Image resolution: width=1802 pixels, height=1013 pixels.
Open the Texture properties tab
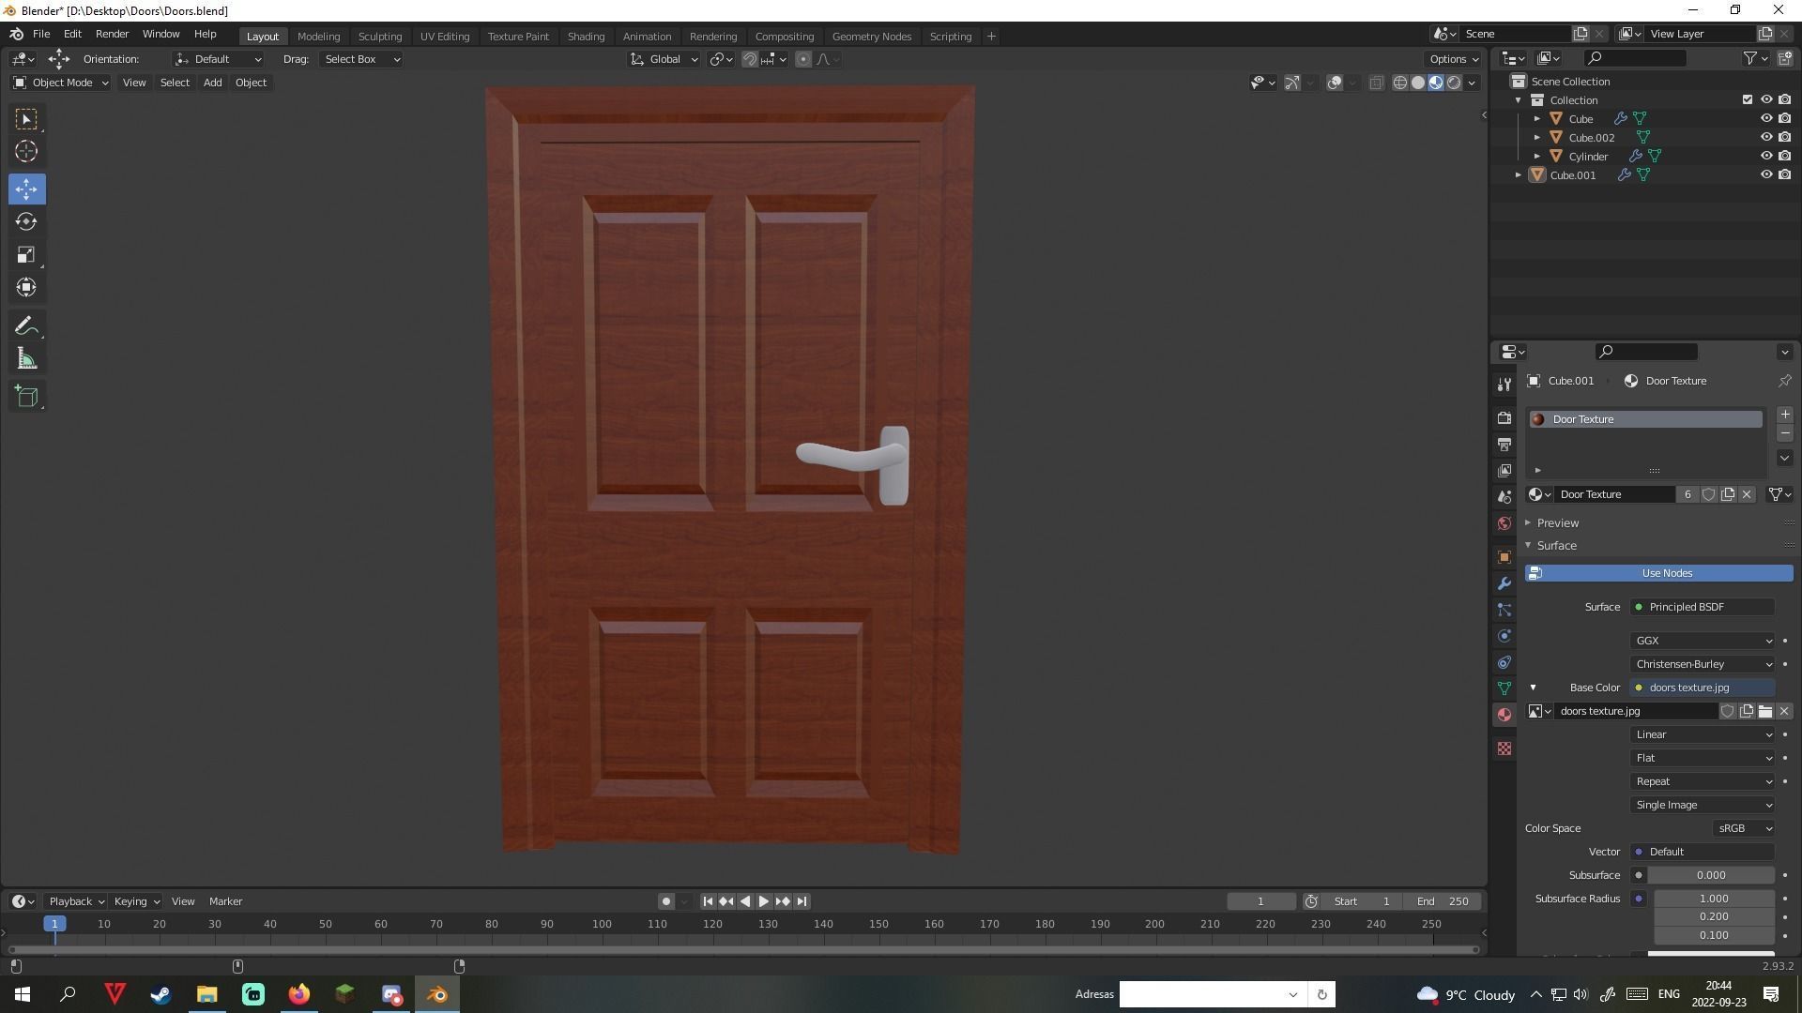click(1504, 748)
